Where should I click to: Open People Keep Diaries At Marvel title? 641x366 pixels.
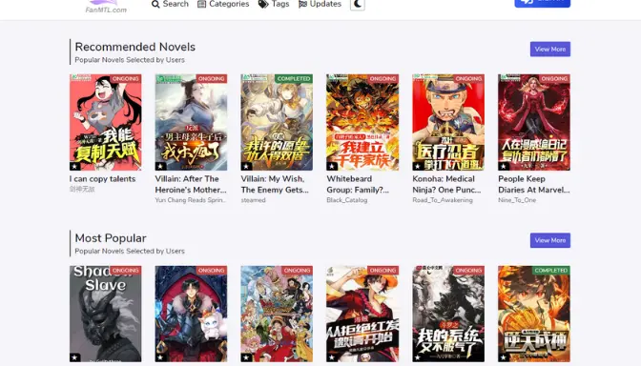click(x=534, y=184)
